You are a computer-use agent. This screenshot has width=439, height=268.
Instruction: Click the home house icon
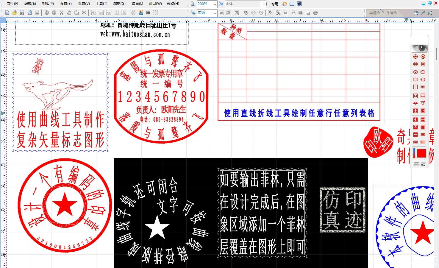click(285, 4)
